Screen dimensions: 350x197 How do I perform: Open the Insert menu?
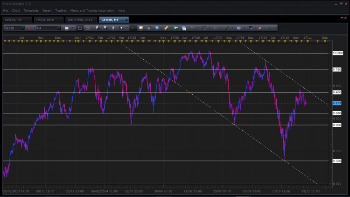click(x=47, y=10)
